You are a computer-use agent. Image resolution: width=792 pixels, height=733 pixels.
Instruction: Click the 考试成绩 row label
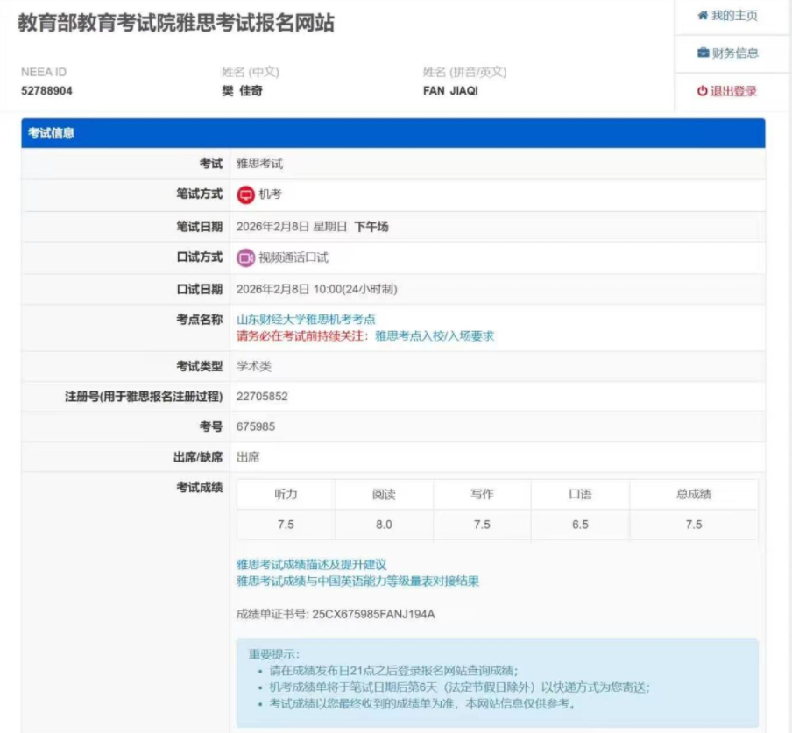click(x=200, y=488)
